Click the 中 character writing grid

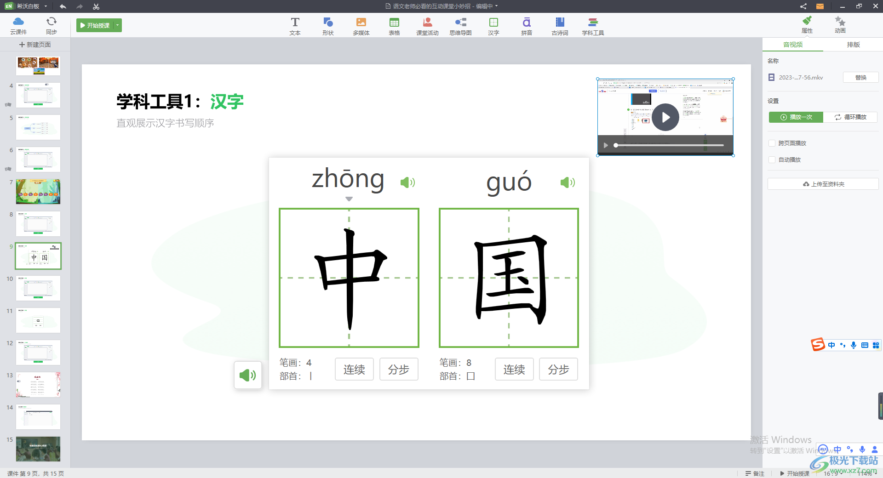(x=349, y=278)
